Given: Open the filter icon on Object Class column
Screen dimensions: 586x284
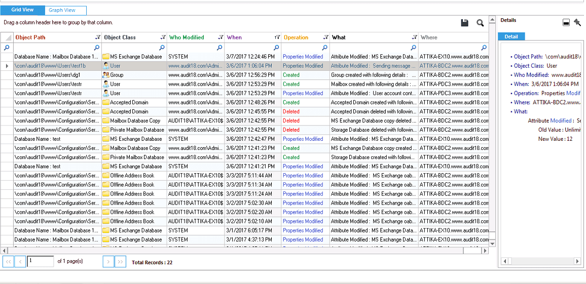Looking at the screenshot, I should 163,37.
